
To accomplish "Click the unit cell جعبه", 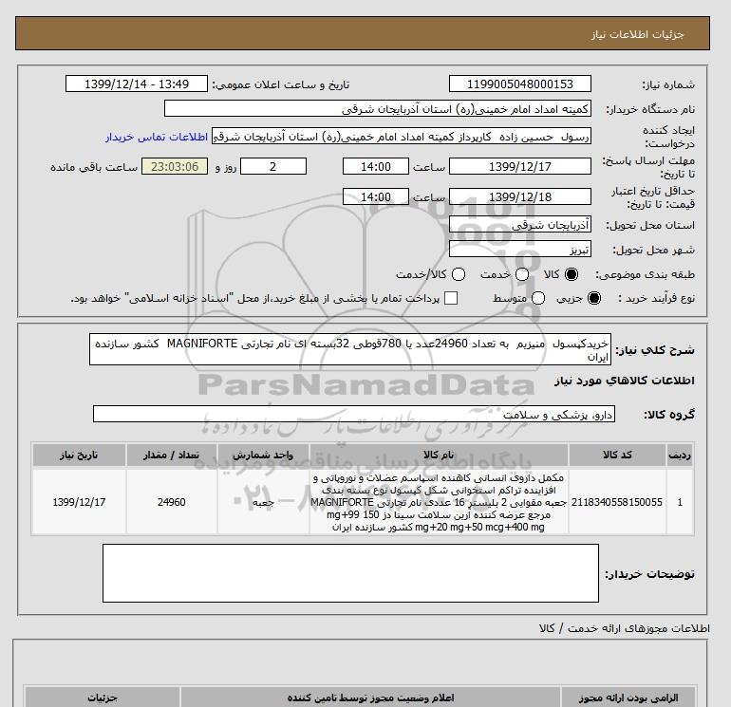I will pos(263,502).
